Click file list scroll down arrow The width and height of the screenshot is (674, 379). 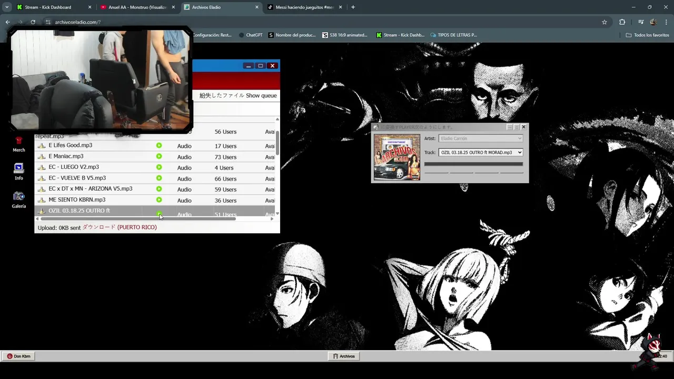pos(277,214)
